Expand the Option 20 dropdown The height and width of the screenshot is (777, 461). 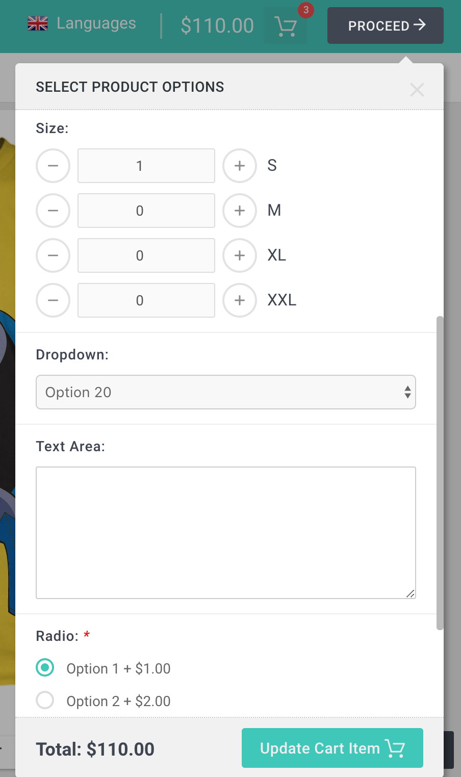(x=226, y=392)
